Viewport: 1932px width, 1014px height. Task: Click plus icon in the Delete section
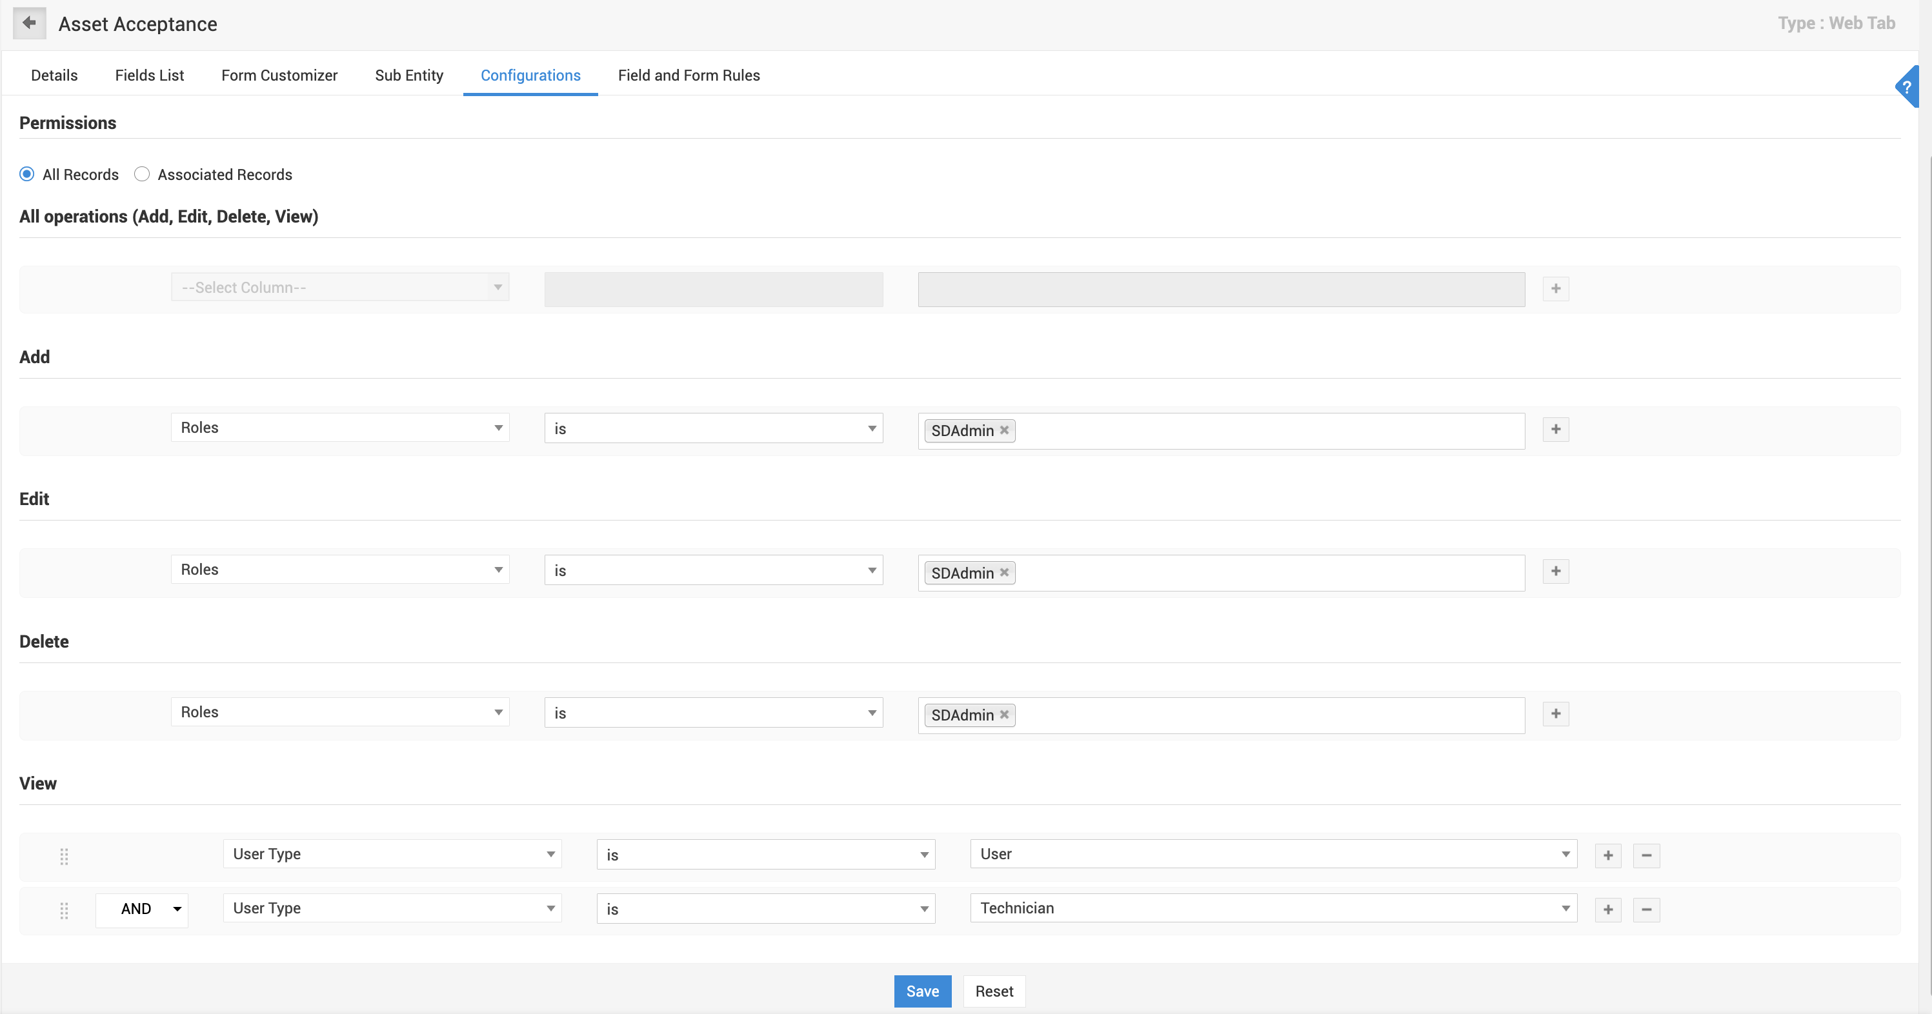[1556, 714]
